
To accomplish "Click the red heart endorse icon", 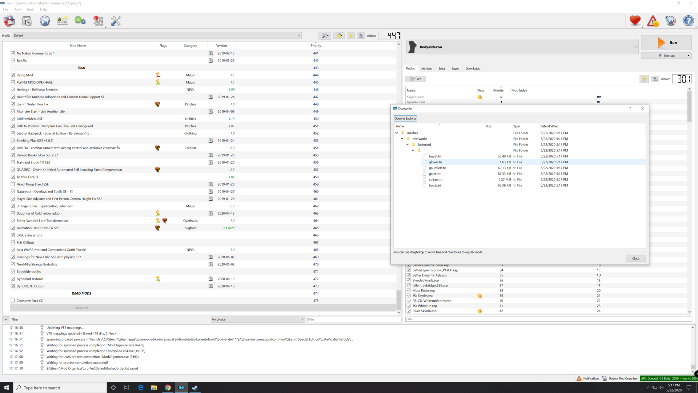I will click(x=635, y=21).
